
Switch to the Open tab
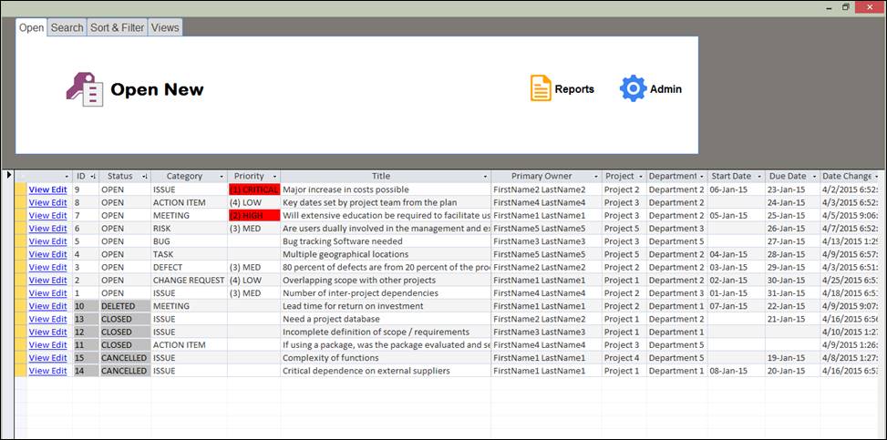pos(31,27)
